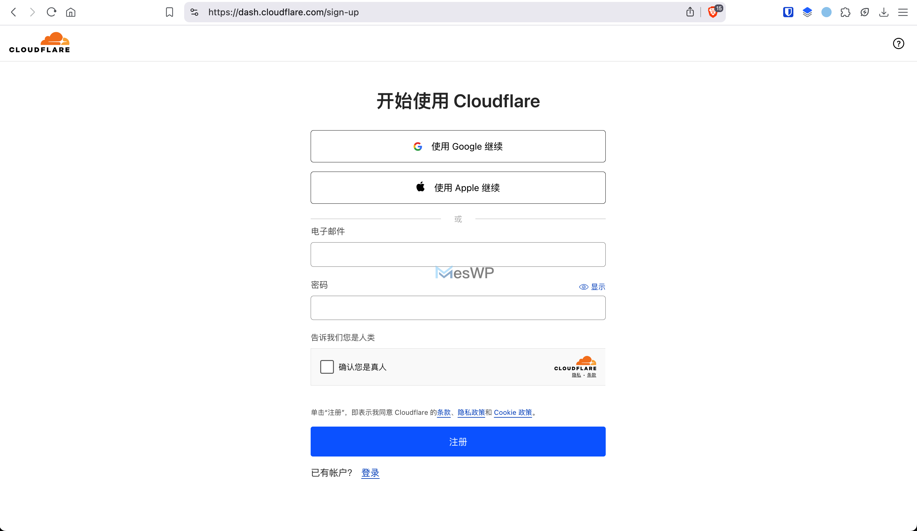
Task: Click the 登录 login link
Action: (371, 473)
